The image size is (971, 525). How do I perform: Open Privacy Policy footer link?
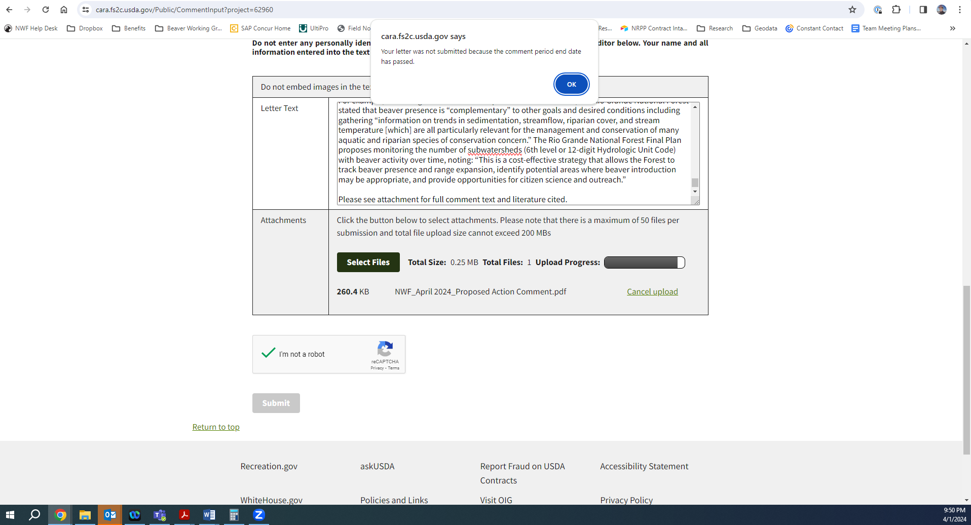[x=626, y=500]
